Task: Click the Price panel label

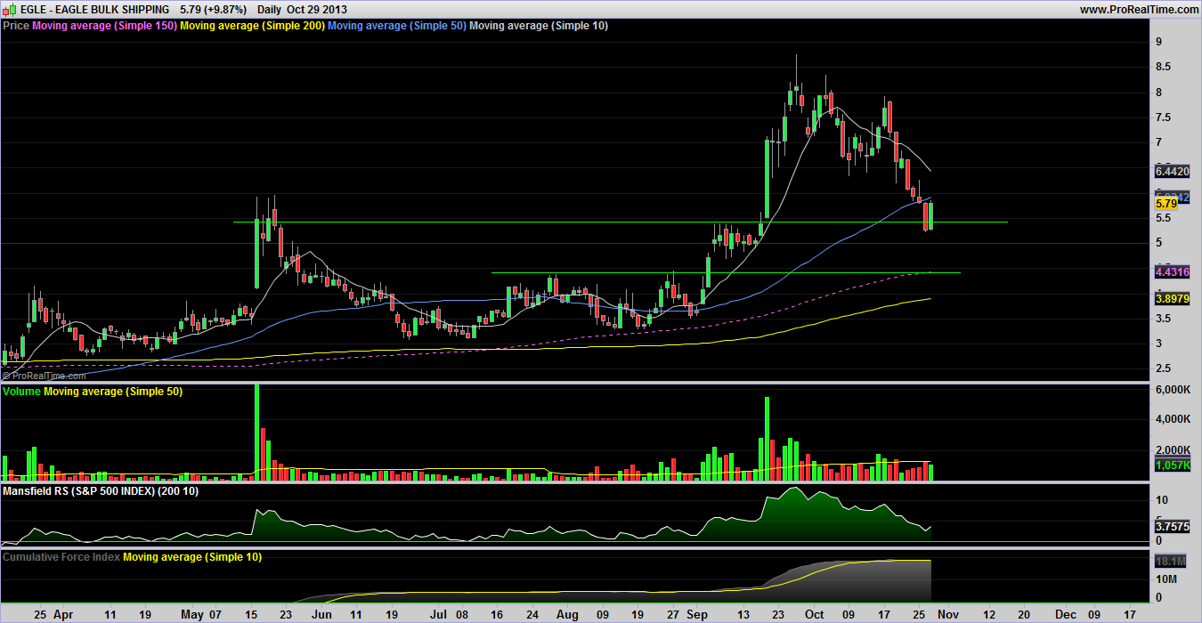Action: (x=16, y=26)
